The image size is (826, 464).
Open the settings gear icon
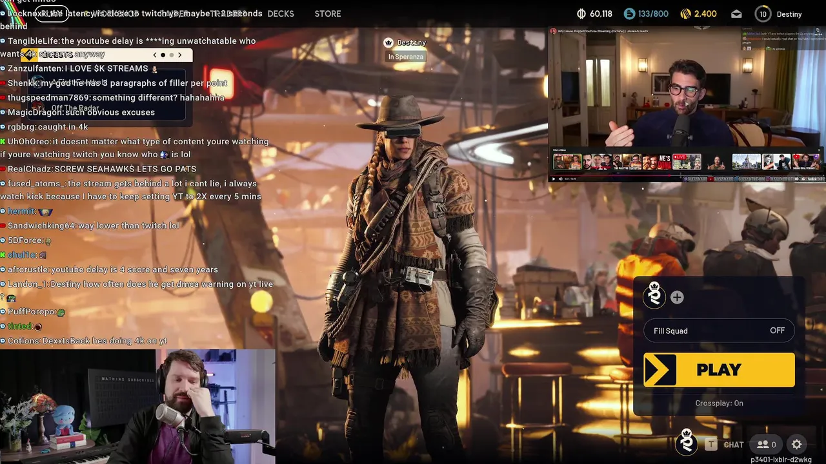(796, 444)
